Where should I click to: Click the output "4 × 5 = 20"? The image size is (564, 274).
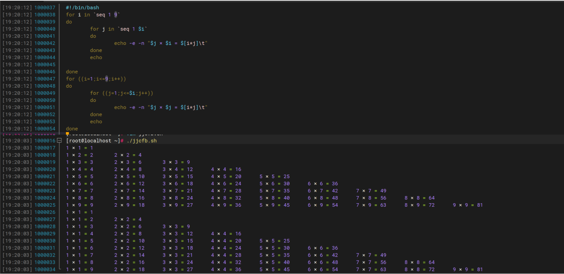click(x=226, y=177)
